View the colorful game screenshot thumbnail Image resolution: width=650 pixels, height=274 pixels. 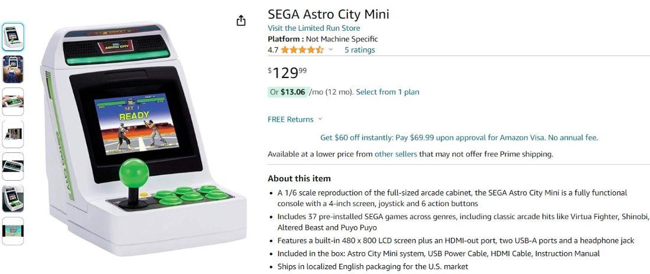point(13,231)
